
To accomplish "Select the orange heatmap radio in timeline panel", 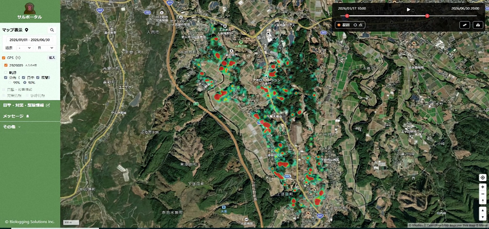I will (x=339, y=25).
